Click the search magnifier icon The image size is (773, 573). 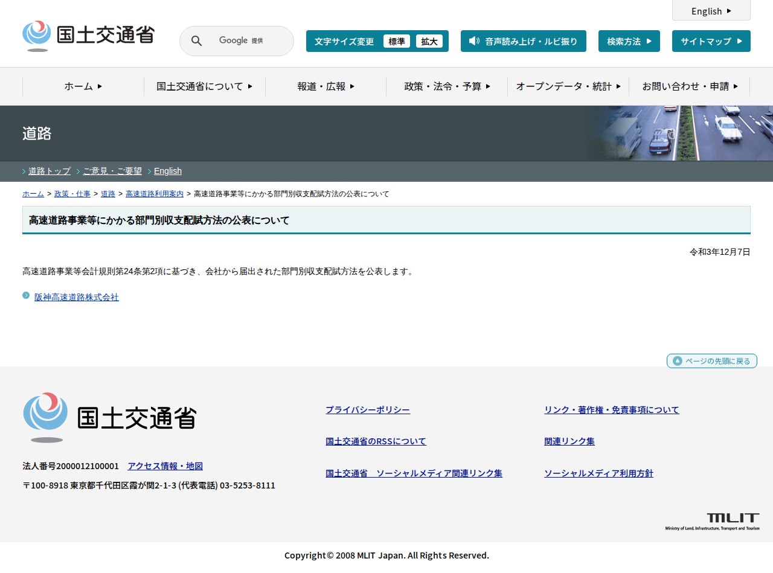pyautogui.click(x=196, y=41)
